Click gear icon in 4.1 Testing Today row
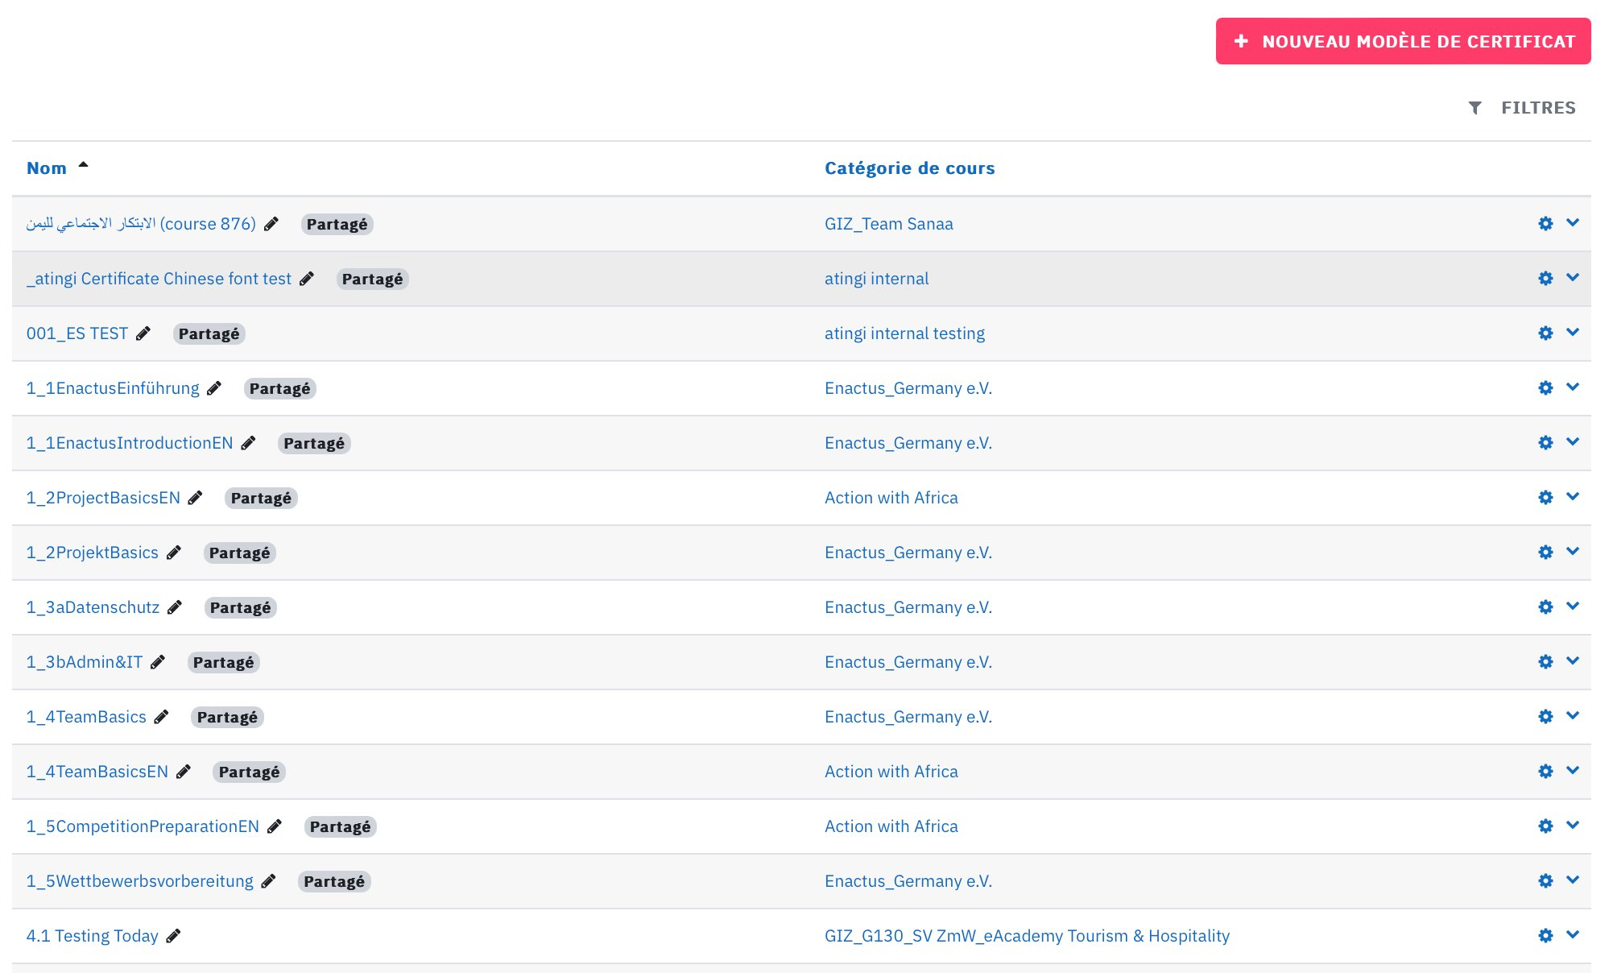The width and height of the screenshot is (1609, 973). (1545, 936)
